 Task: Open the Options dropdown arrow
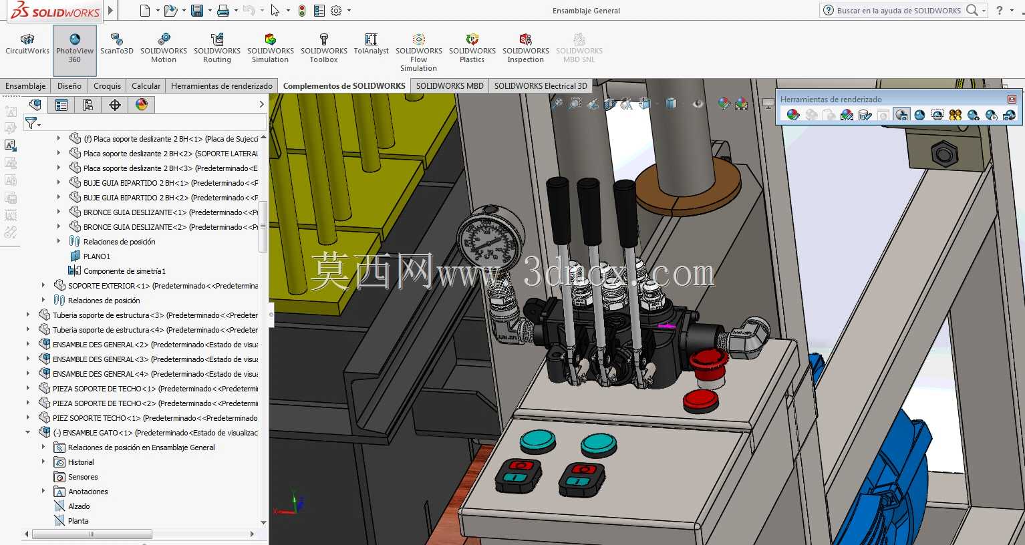349,11
